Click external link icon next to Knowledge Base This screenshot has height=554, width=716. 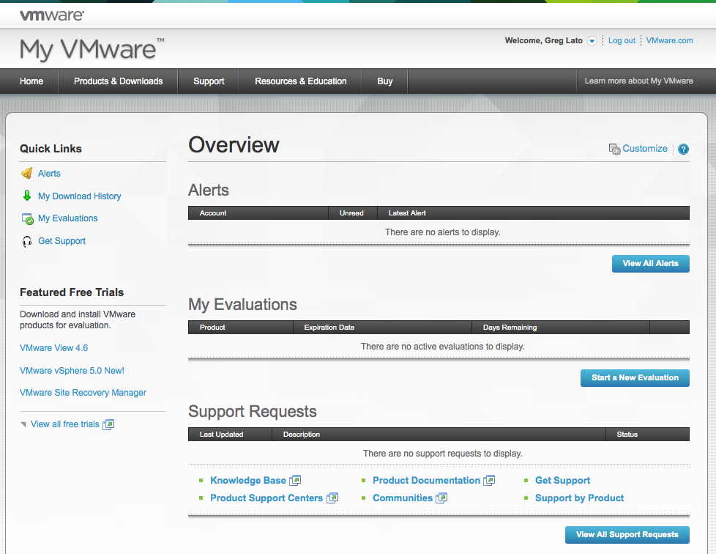[x=295, y=481]
